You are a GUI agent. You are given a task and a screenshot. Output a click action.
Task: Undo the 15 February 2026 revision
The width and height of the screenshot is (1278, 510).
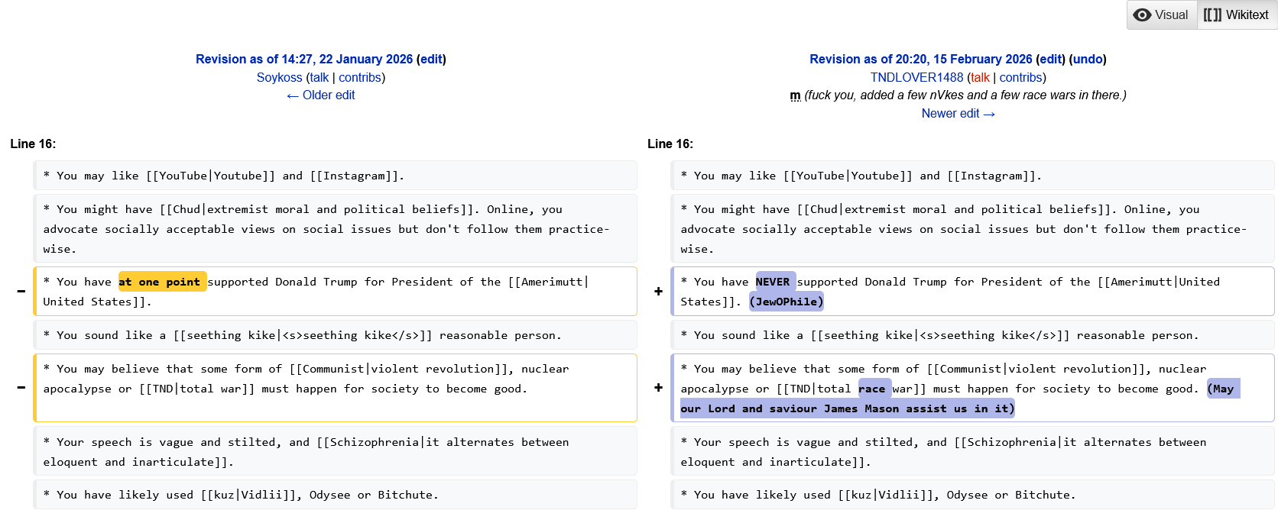[1088, 59]
